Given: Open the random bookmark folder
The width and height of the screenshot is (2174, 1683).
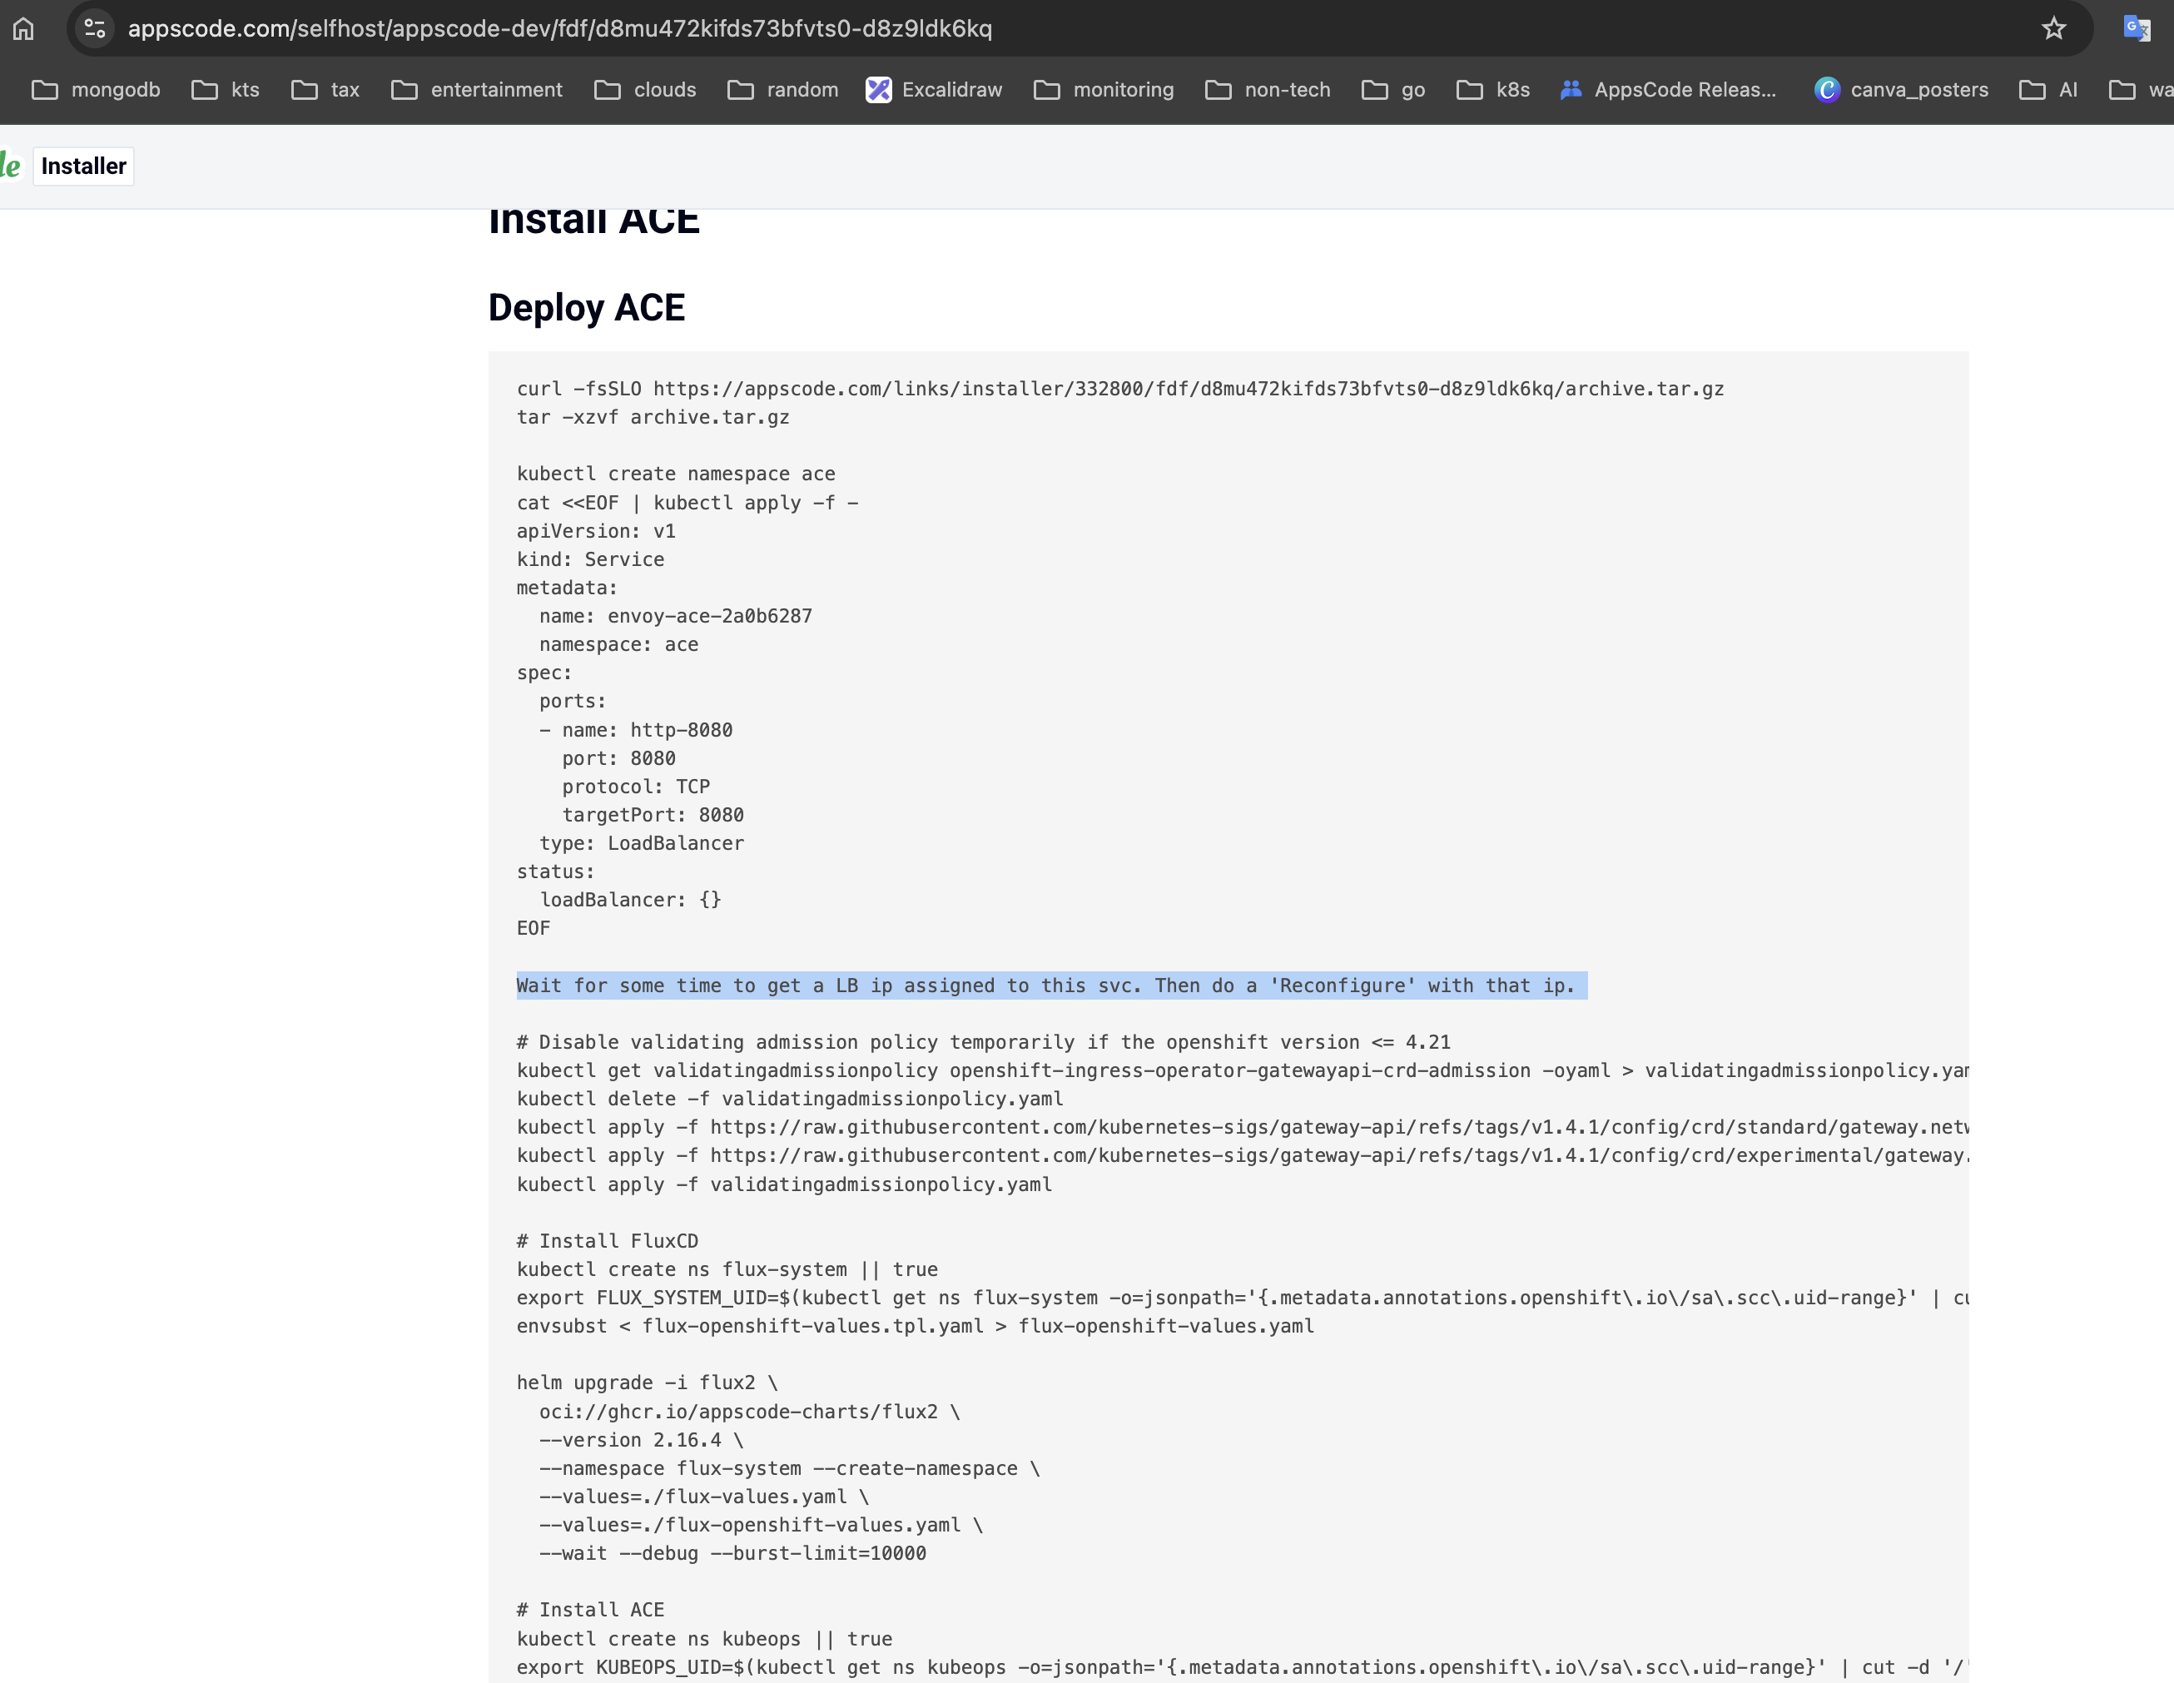Looking at the screenshot, I should (x=782, y=90).
